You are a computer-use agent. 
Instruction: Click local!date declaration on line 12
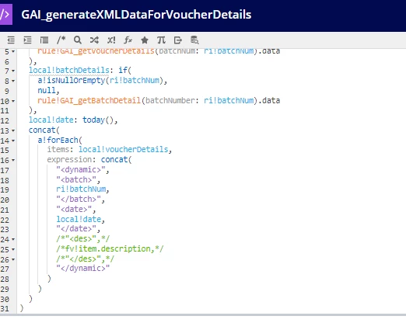(x=51, y=120)
